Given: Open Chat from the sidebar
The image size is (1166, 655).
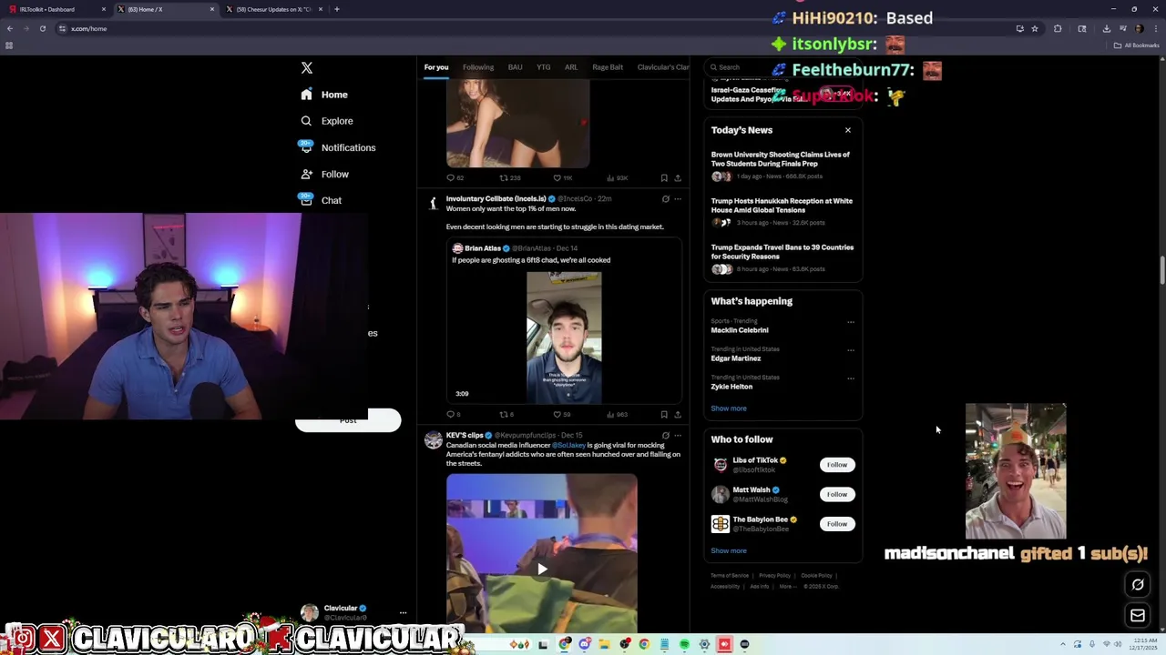Looking at the screenshot, I should 321,200.
